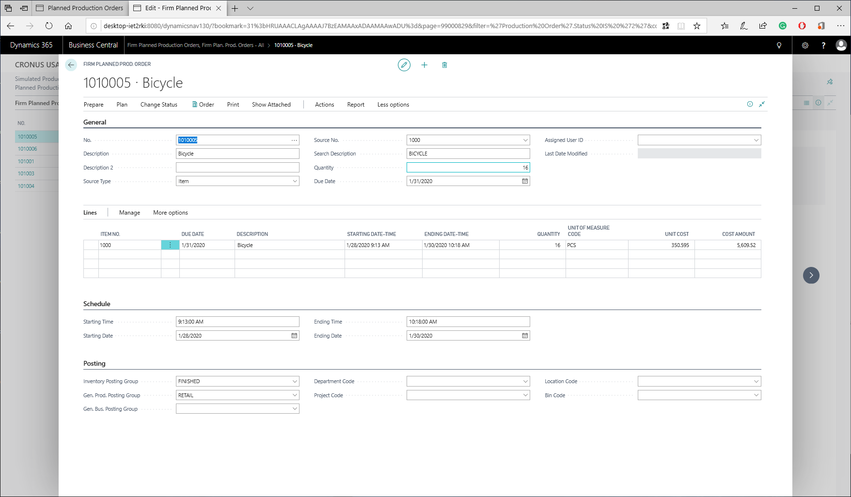Expand Bin Code dropdown
This screenshot has width=851, height=497.
(756, 395)
